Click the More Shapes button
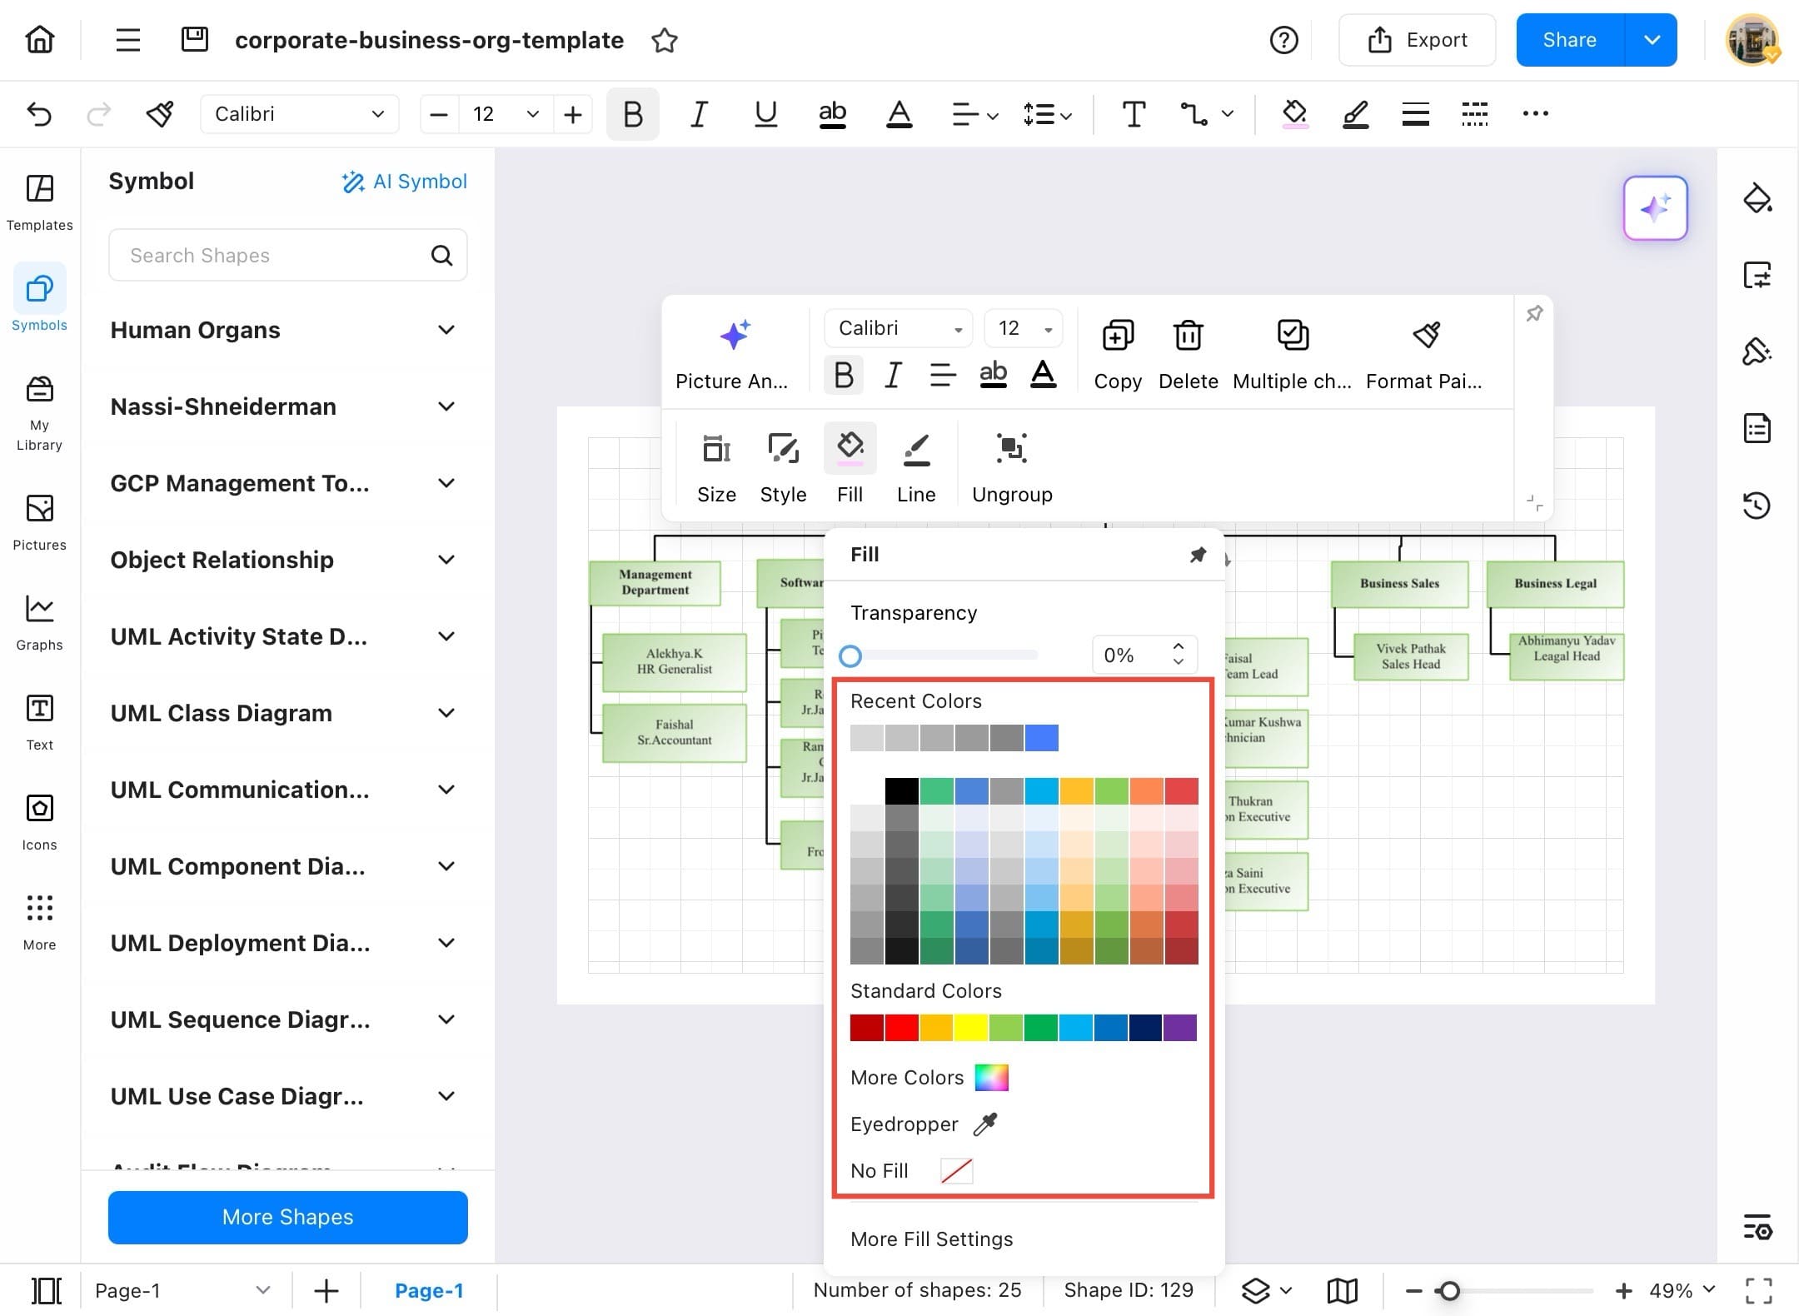 (x=287, y=1217)
